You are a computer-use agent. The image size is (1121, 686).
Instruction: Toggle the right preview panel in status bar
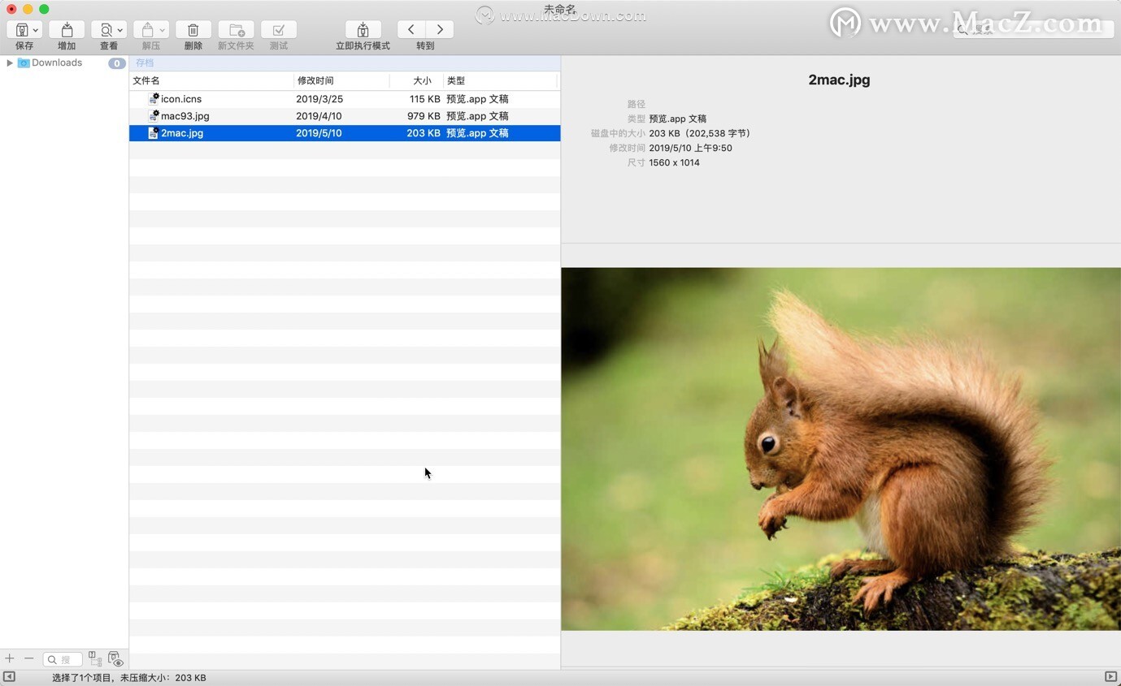pyautogui.click(x=1110, y=676)
